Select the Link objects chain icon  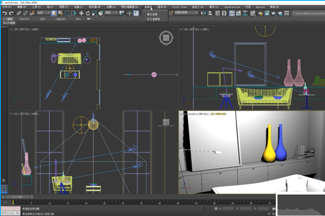[x=19, y=13]
